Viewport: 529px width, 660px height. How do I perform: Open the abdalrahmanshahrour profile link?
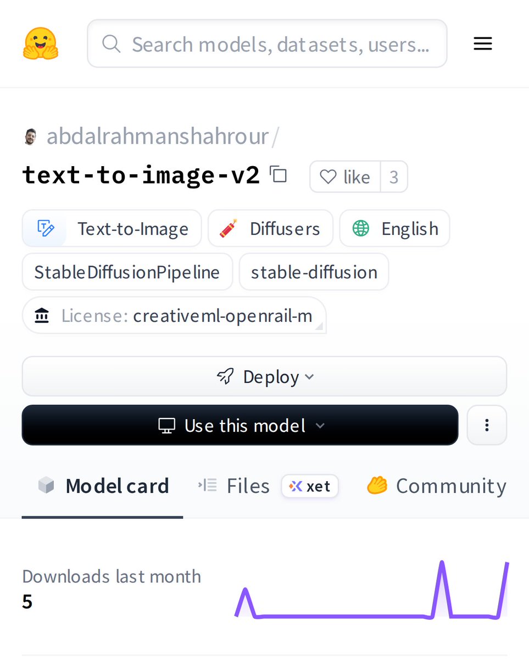pyautogui.click(x=158, y=136)
